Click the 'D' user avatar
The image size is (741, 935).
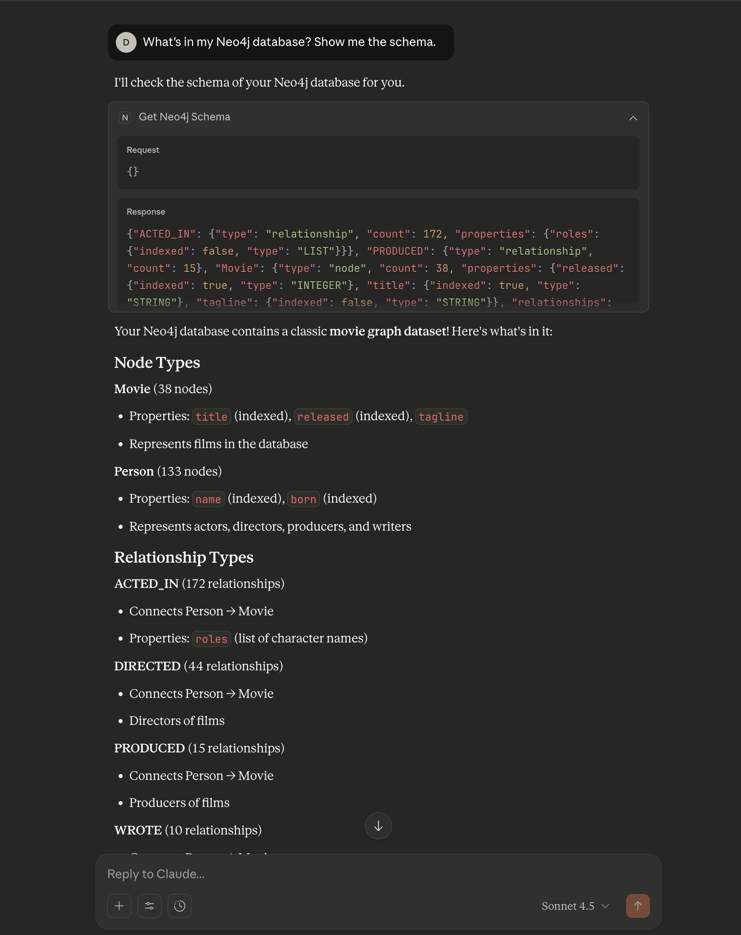126,42
